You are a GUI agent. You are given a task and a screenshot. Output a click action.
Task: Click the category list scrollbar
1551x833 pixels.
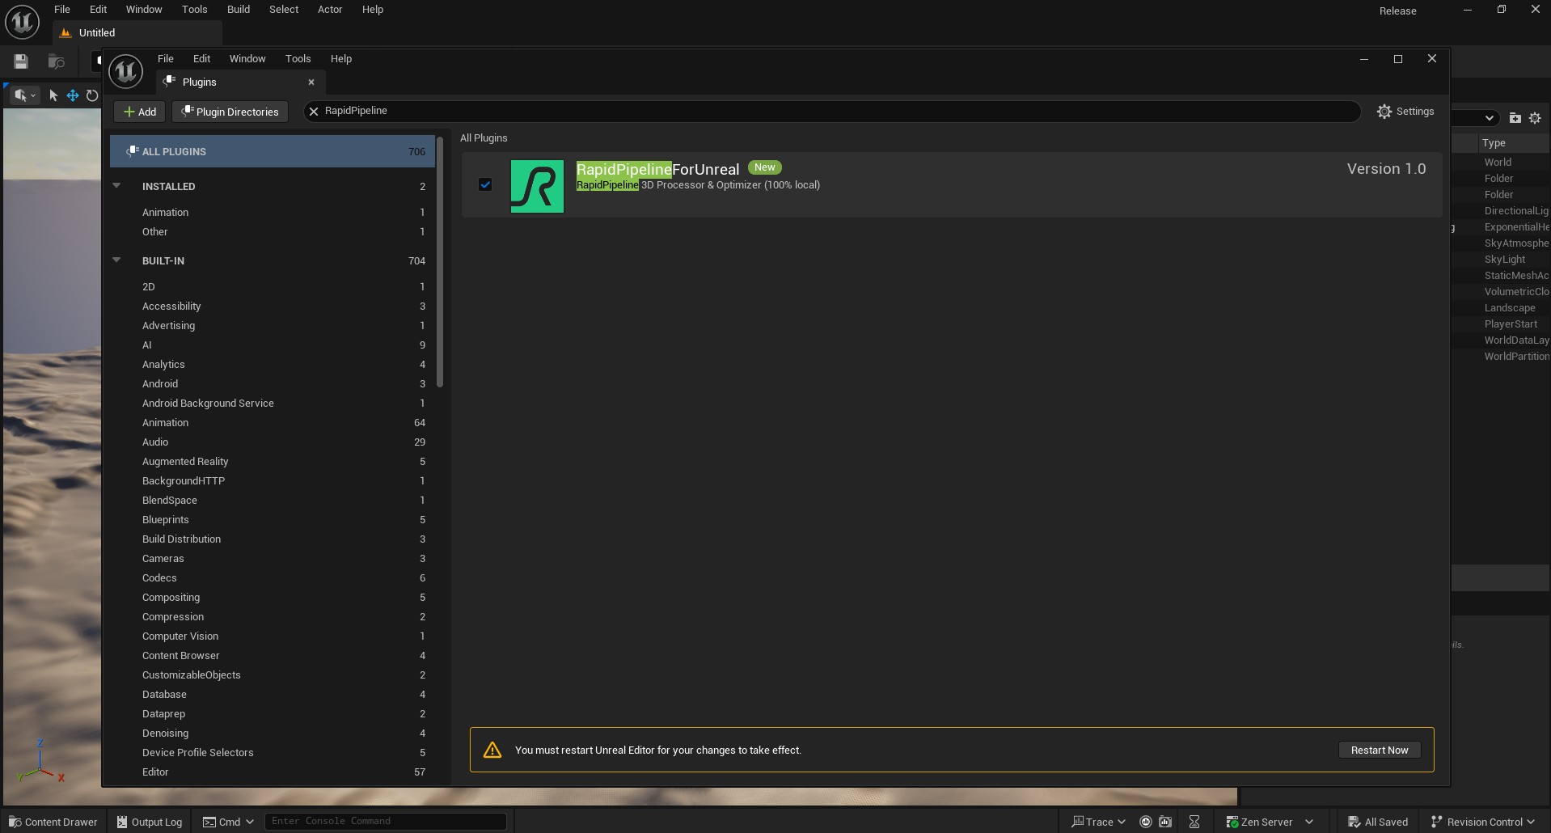coord(440,262)
